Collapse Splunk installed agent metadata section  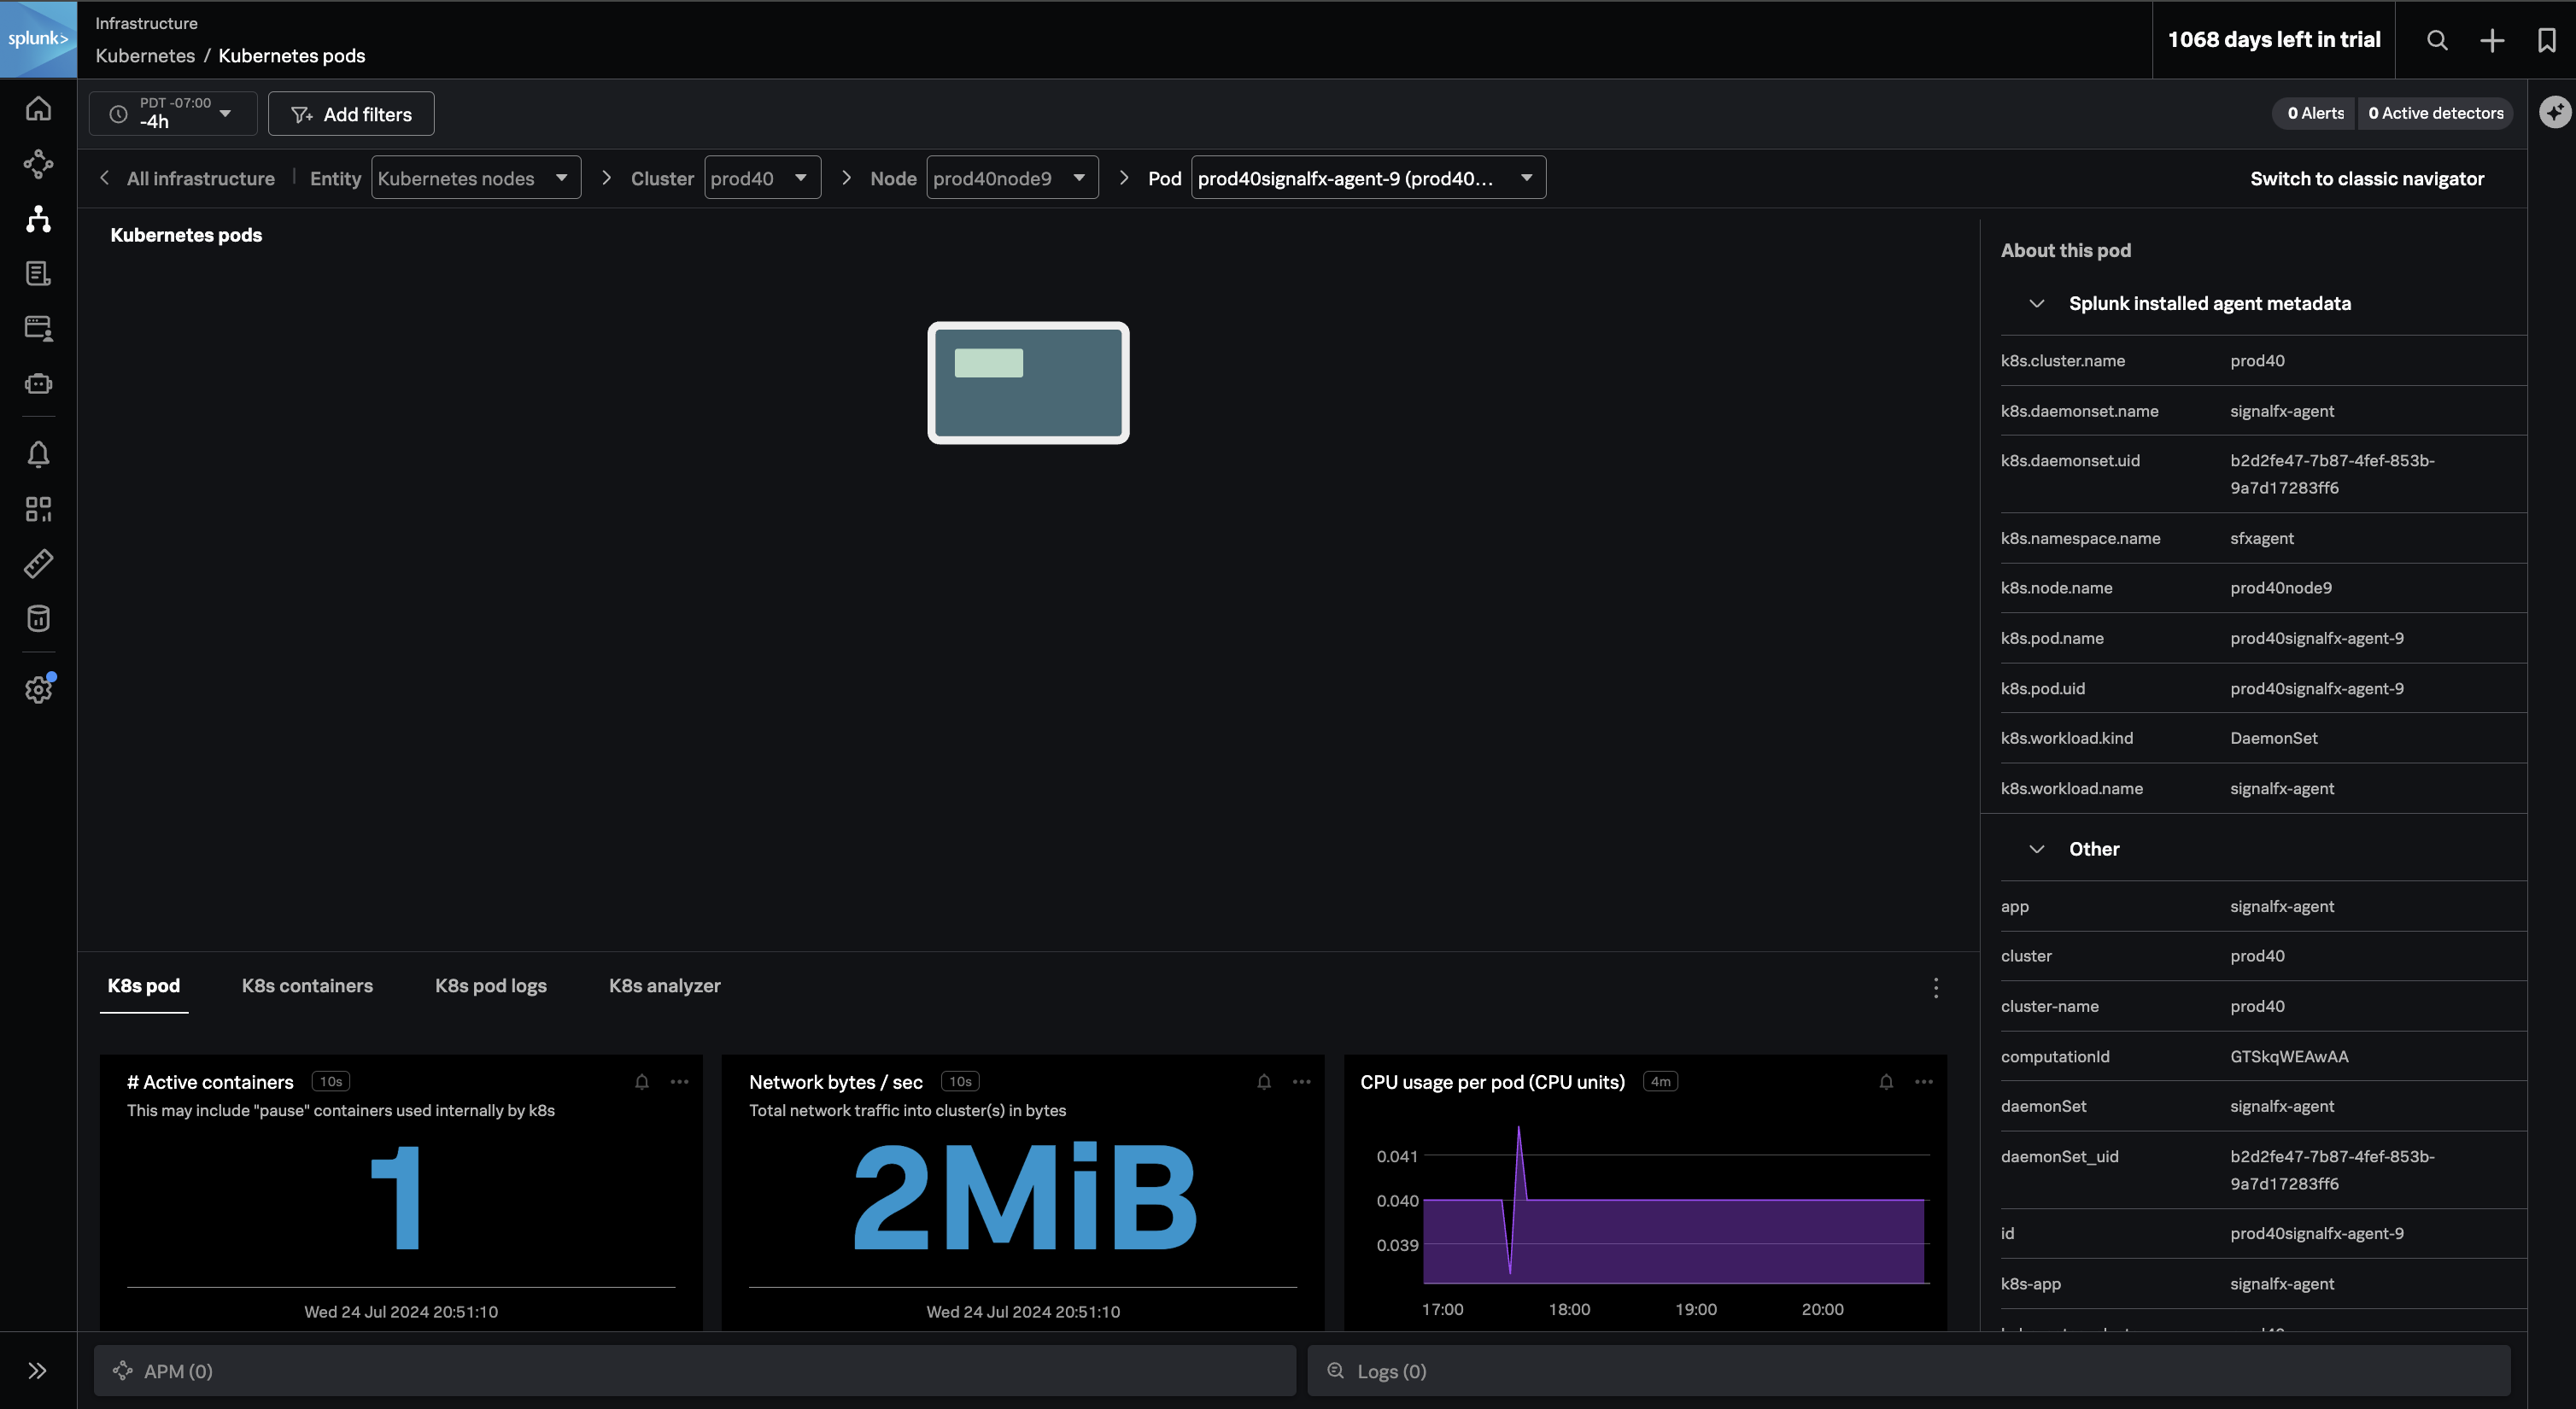(x=2036, y=304)
